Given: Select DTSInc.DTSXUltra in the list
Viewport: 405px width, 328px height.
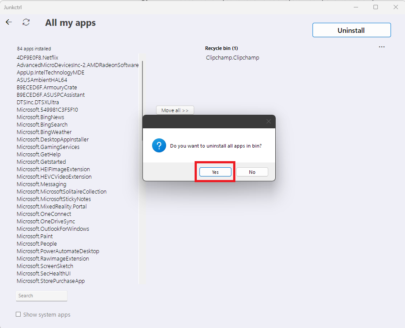Looking at the screenshot, I should click(x=38, y=102).
